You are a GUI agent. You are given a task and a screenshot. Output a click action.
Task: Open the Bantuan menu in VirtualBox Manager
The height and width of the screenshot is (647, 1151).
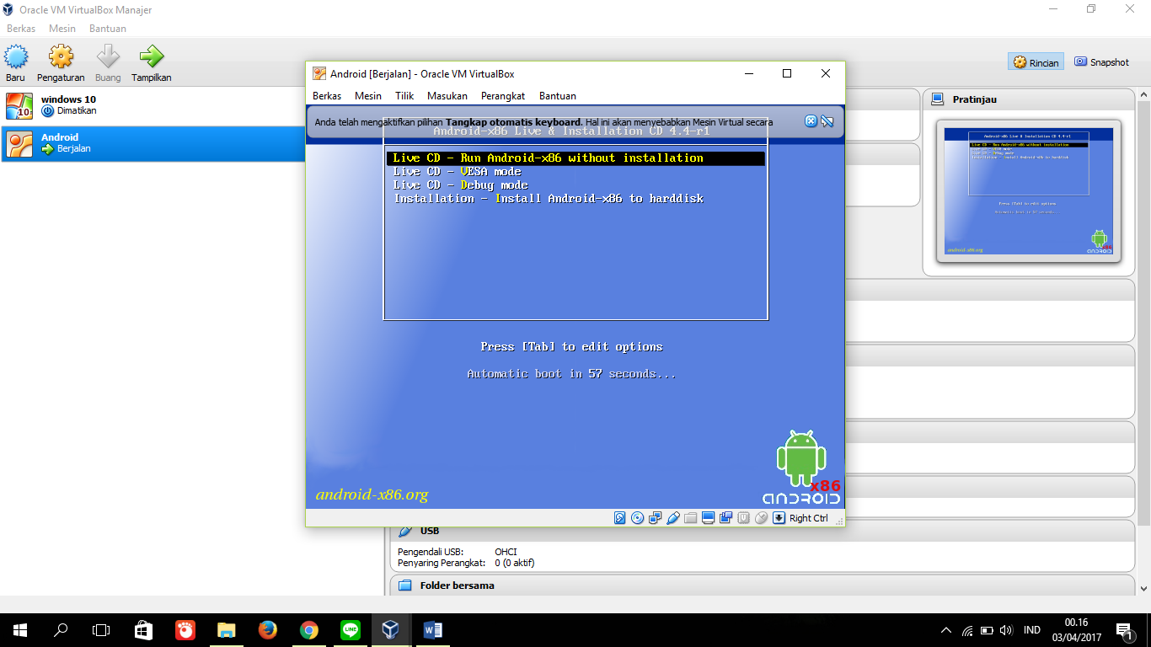coord(107,28)
